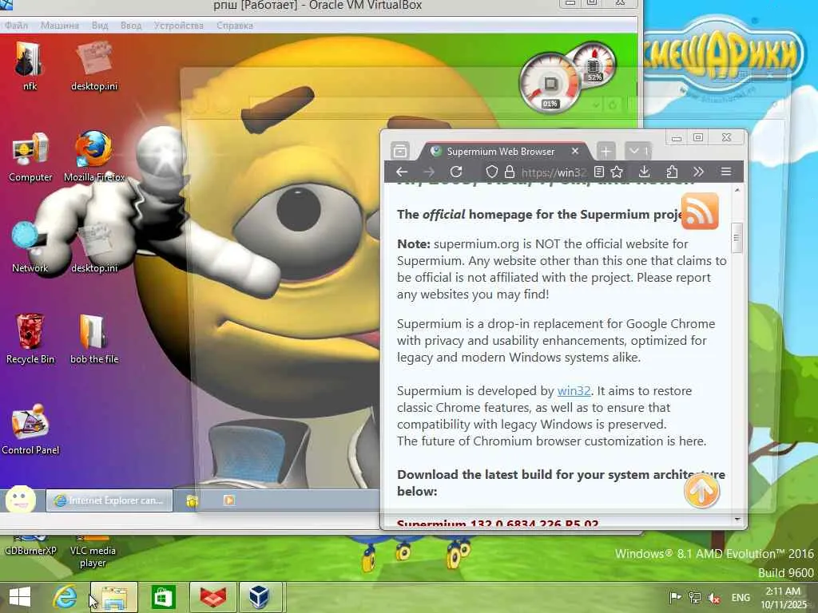Click the forward navigation arrow in the browser

(x=429, y=172)
